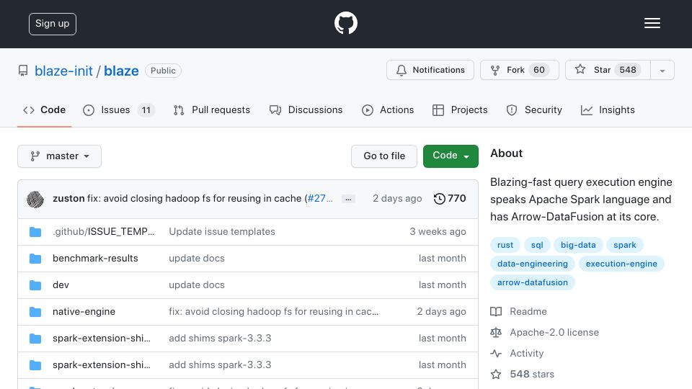This screenshot has height=389, width=692.
Task: Open the Apache-2.0 license link
Action: (554, 333)
